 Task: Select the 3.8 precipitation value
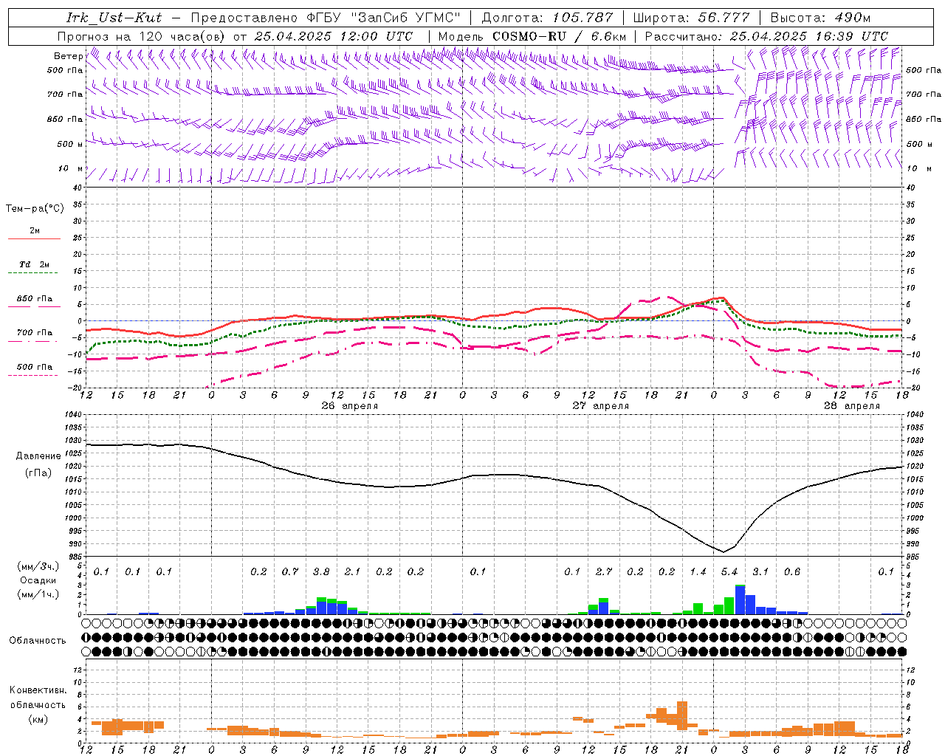tap(321, 571)
